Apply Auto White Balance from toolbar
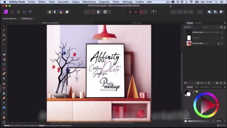 pos(67,12)
